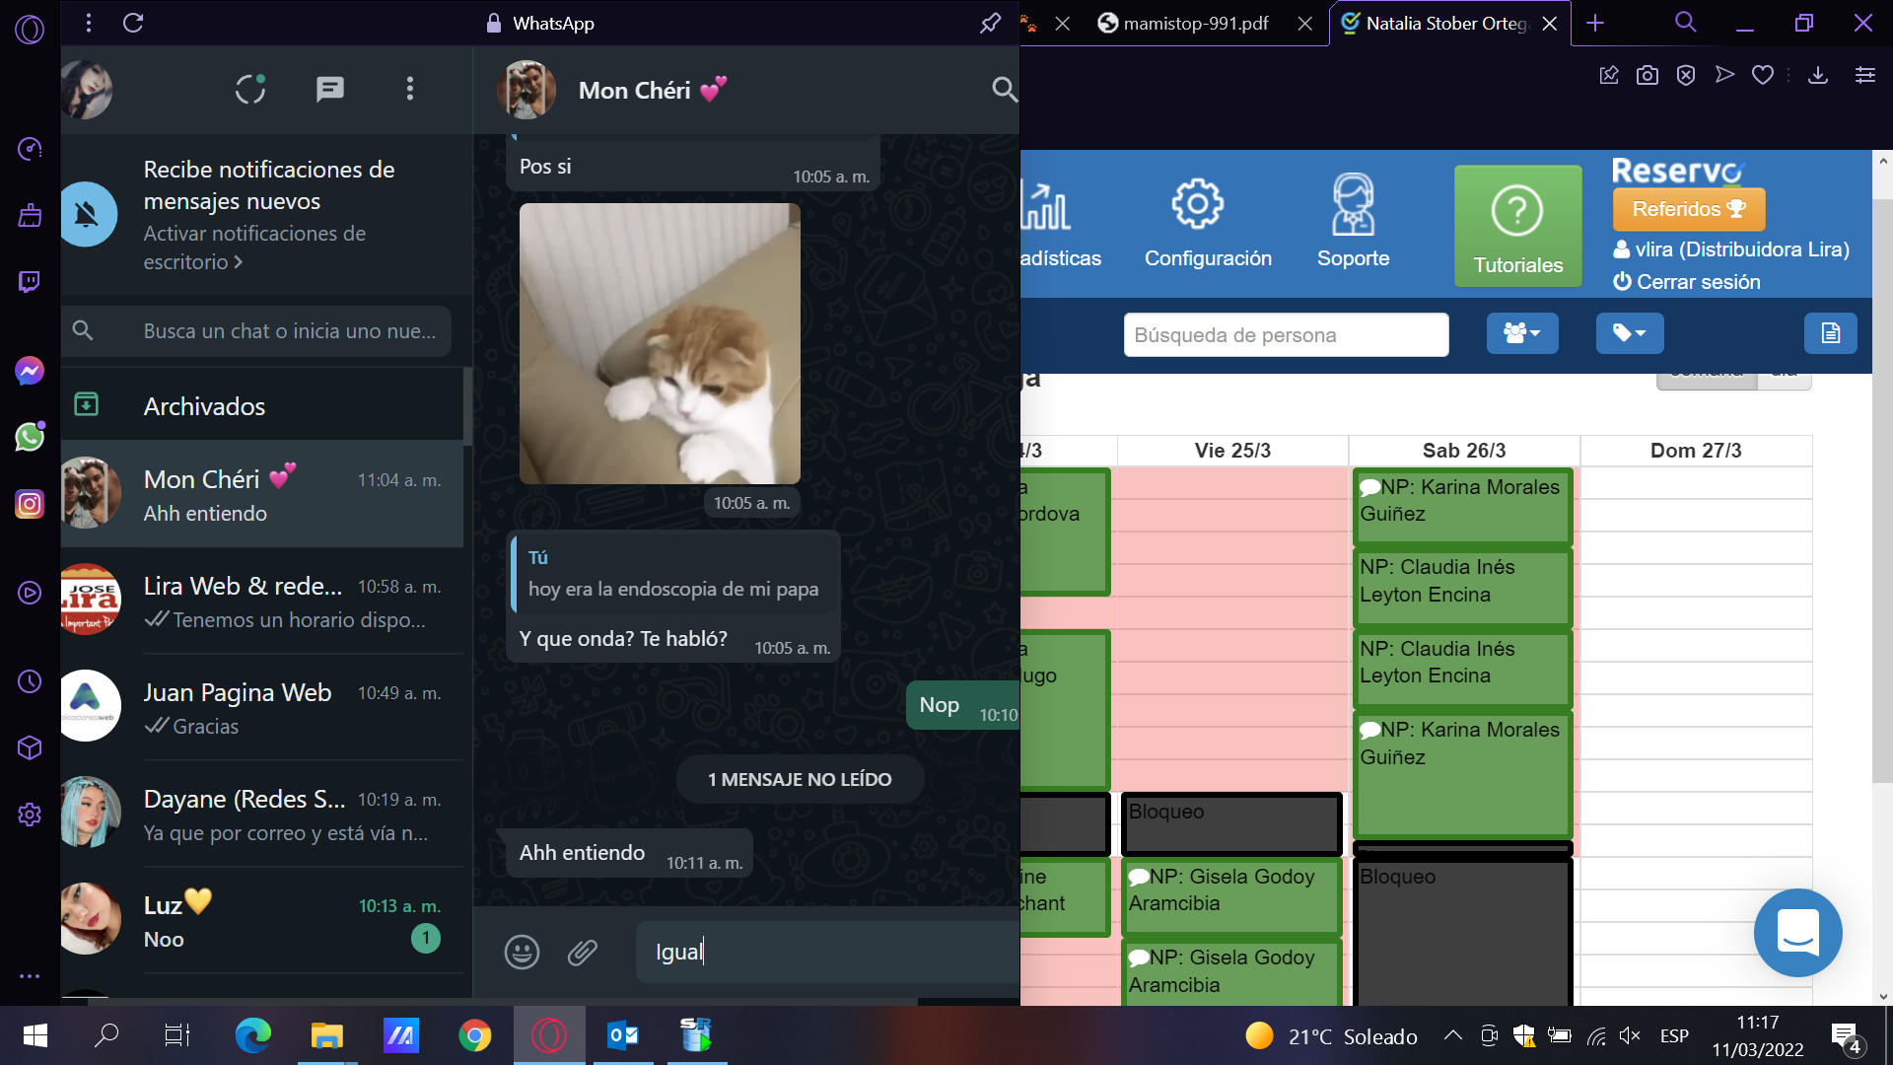Search within Mon Chéri conversation
Image resolution: width=1893 pixels, height=1065 pixels.
pyautogui.click(x=1004, y=90)
